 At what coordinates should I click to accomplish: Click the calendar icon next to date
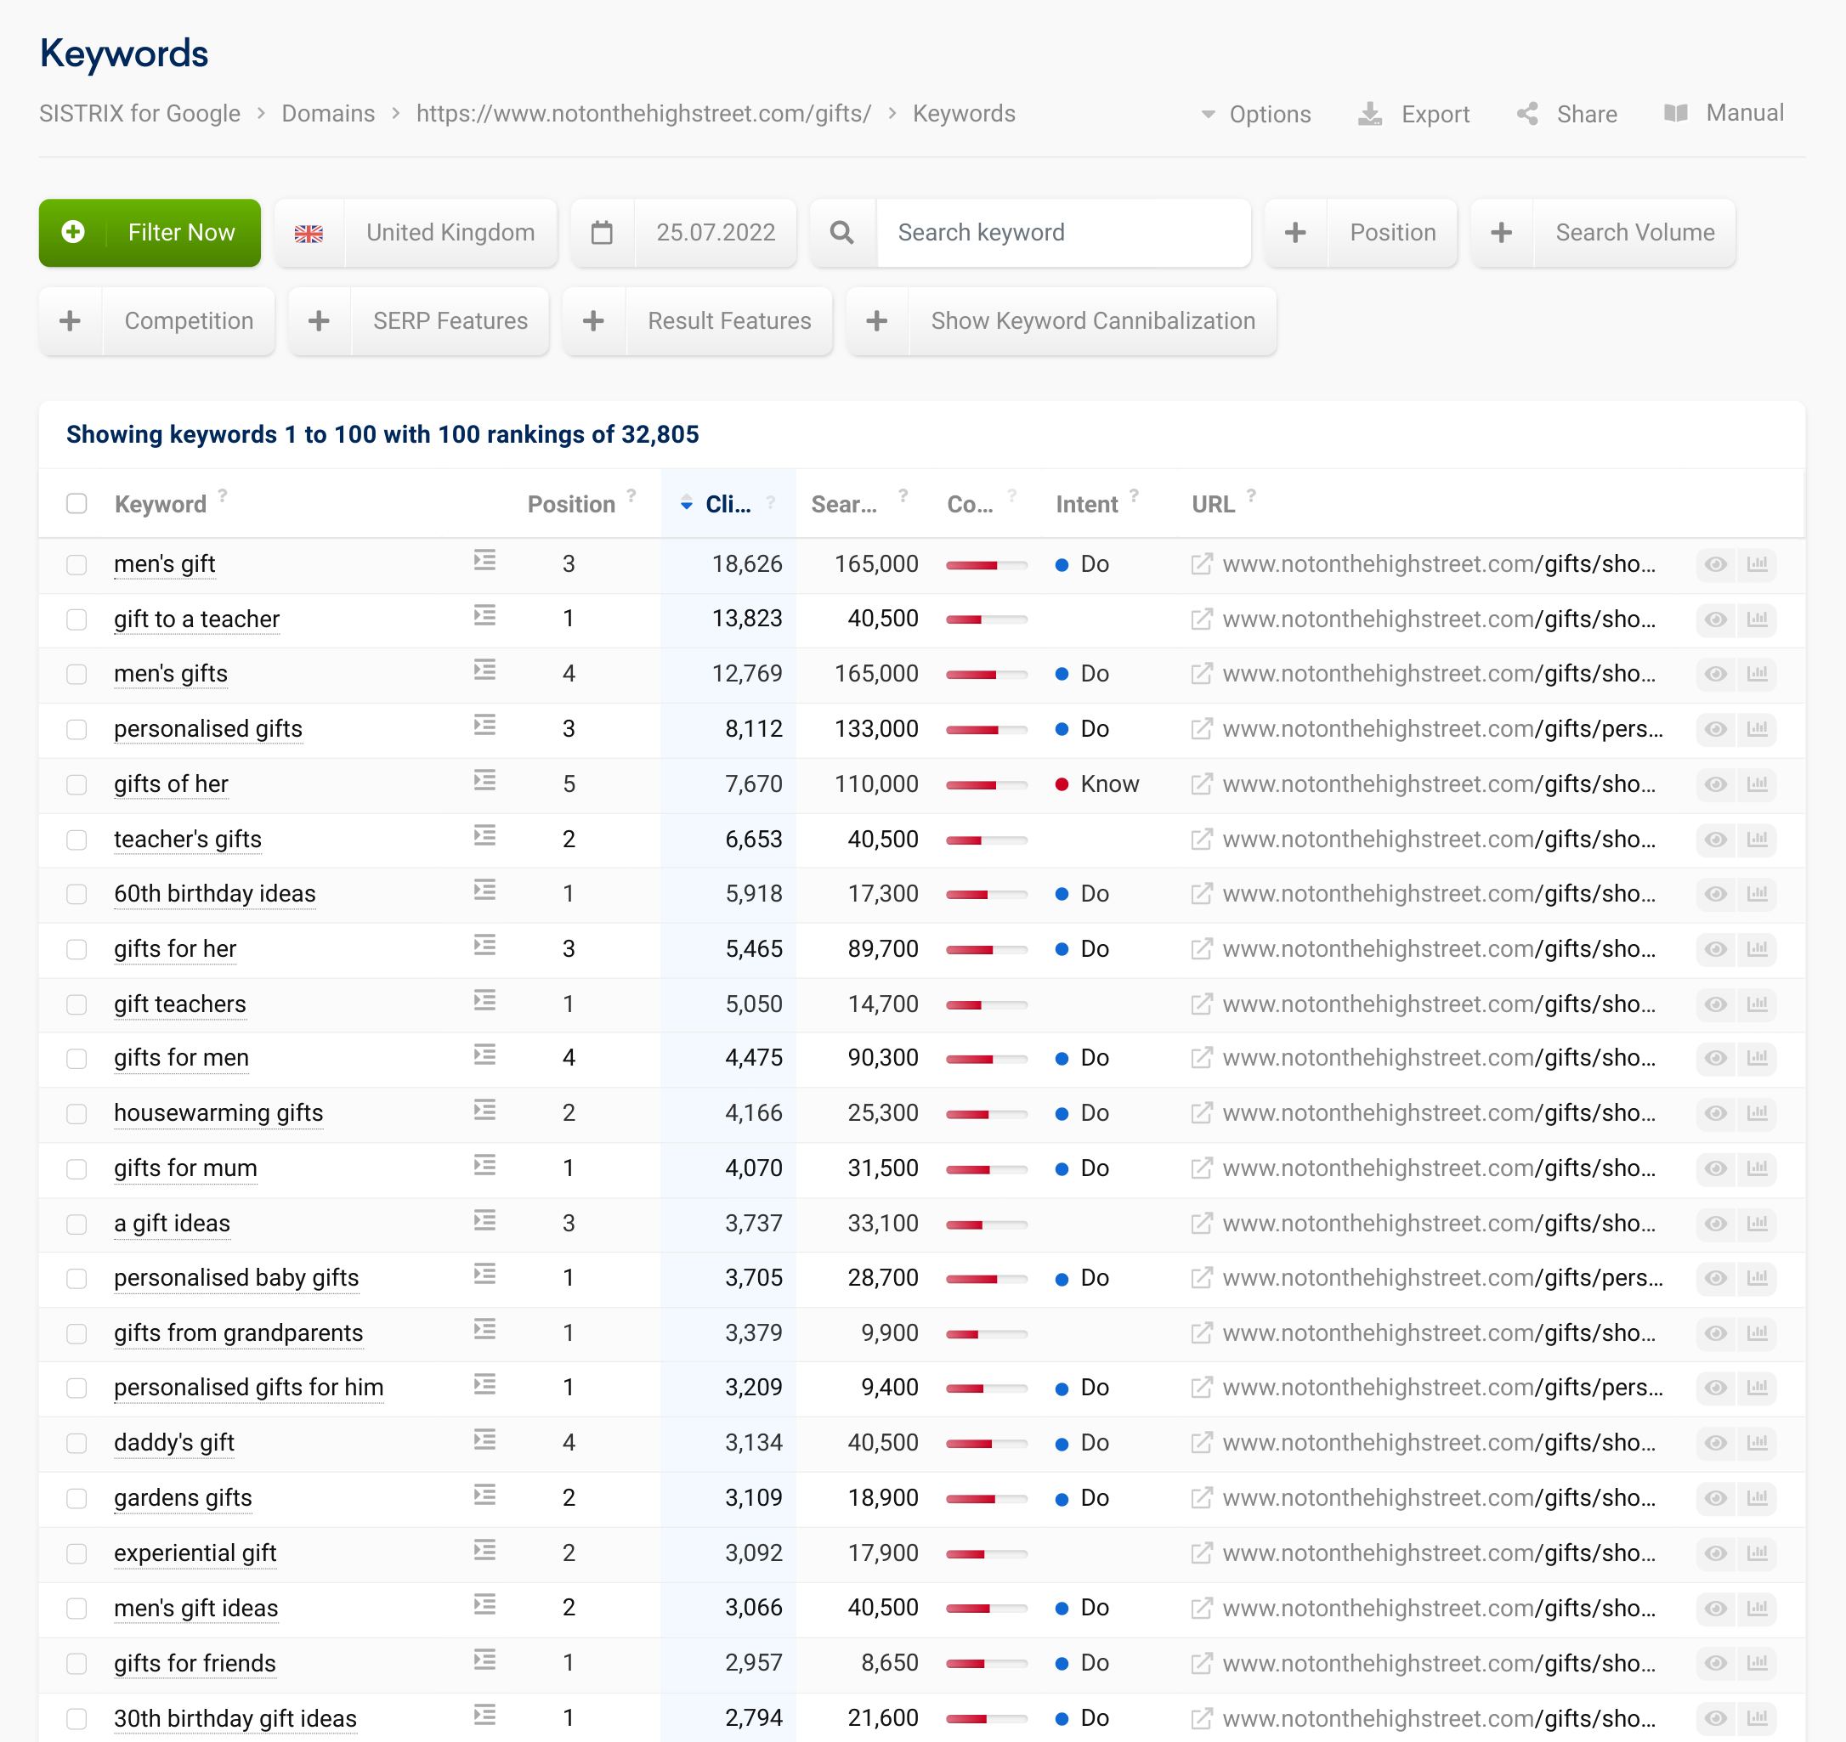[x=599, y=233]
